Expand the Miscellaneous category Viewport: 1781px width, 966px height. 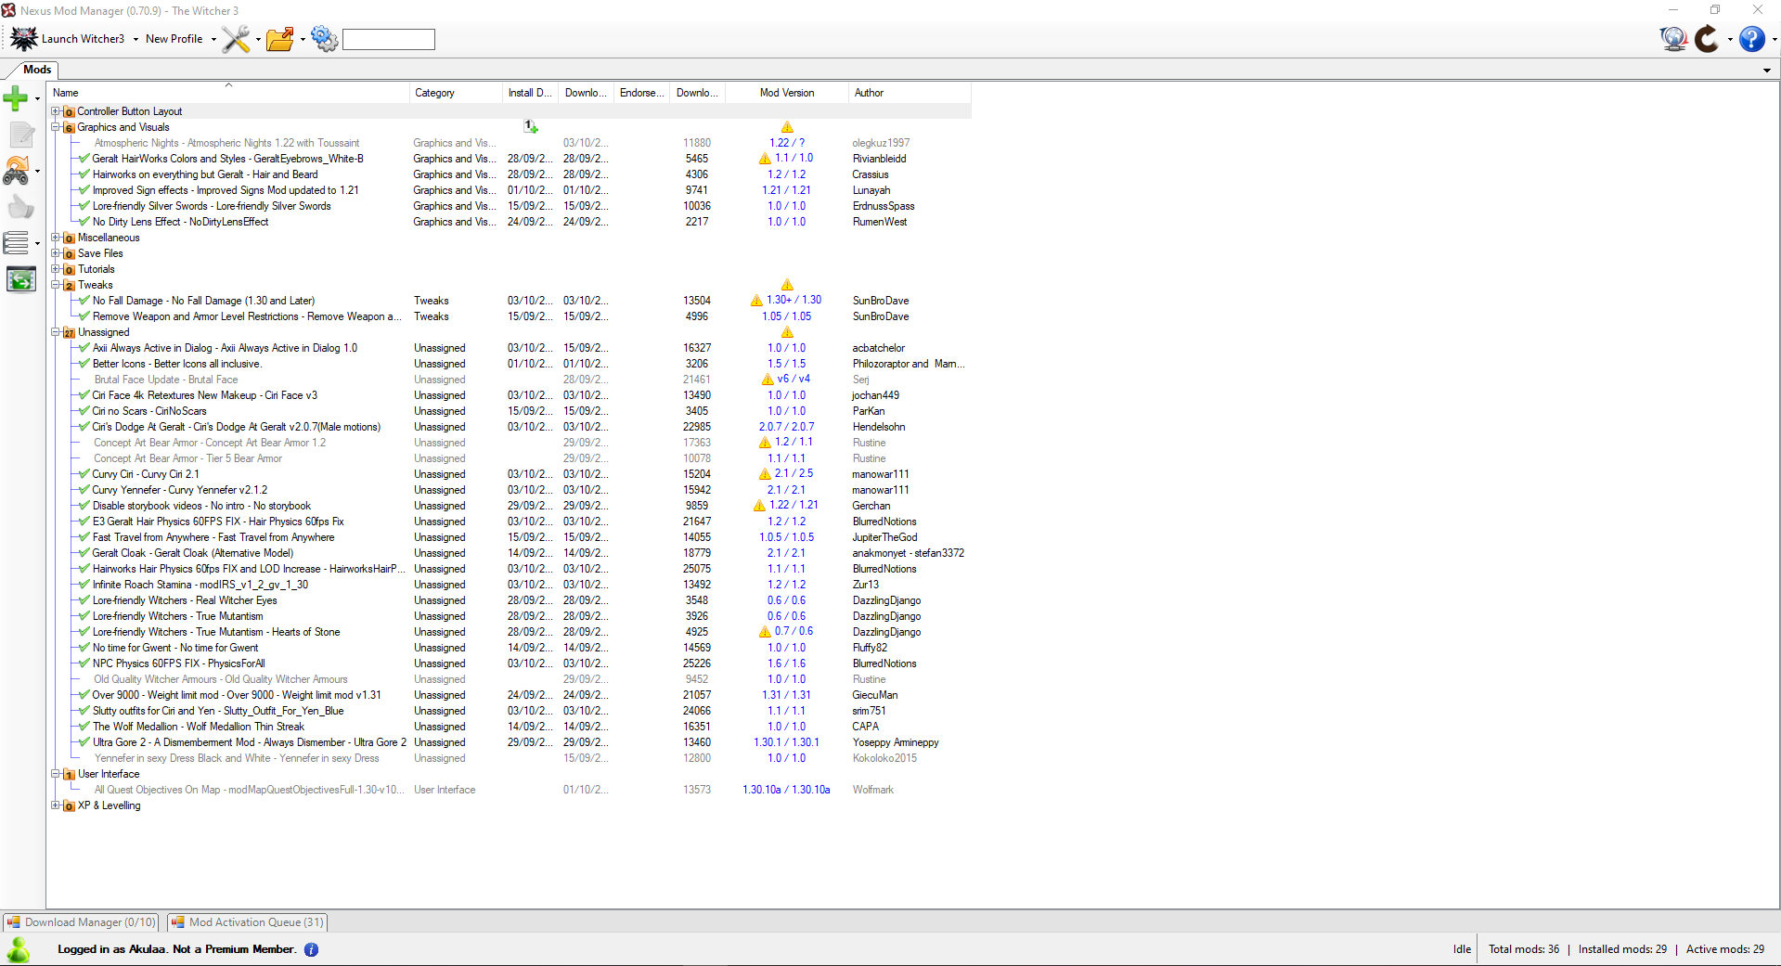click(x=56, y=238)
